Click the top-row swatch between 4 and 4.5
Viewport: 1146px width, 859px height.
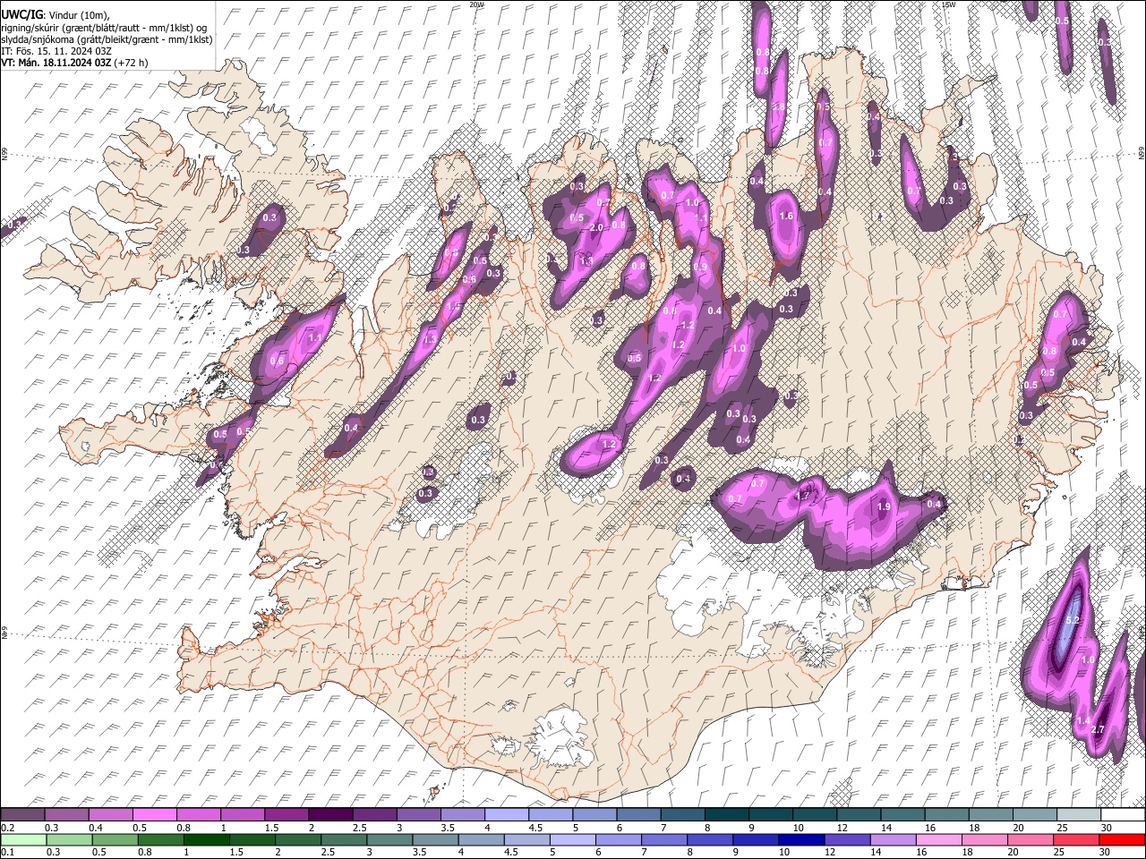[507, 815]
